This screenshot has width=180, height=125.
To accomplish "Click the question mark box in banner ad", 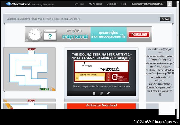I will (x=50, y=36).
